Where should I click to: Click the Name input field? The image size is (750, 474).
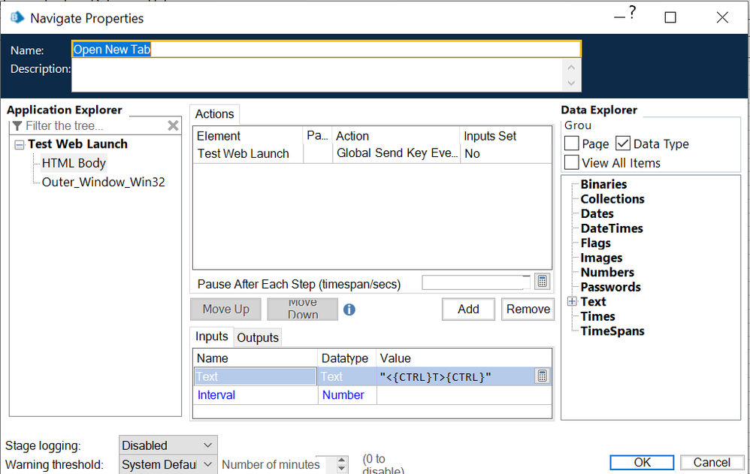coord(326,50)
